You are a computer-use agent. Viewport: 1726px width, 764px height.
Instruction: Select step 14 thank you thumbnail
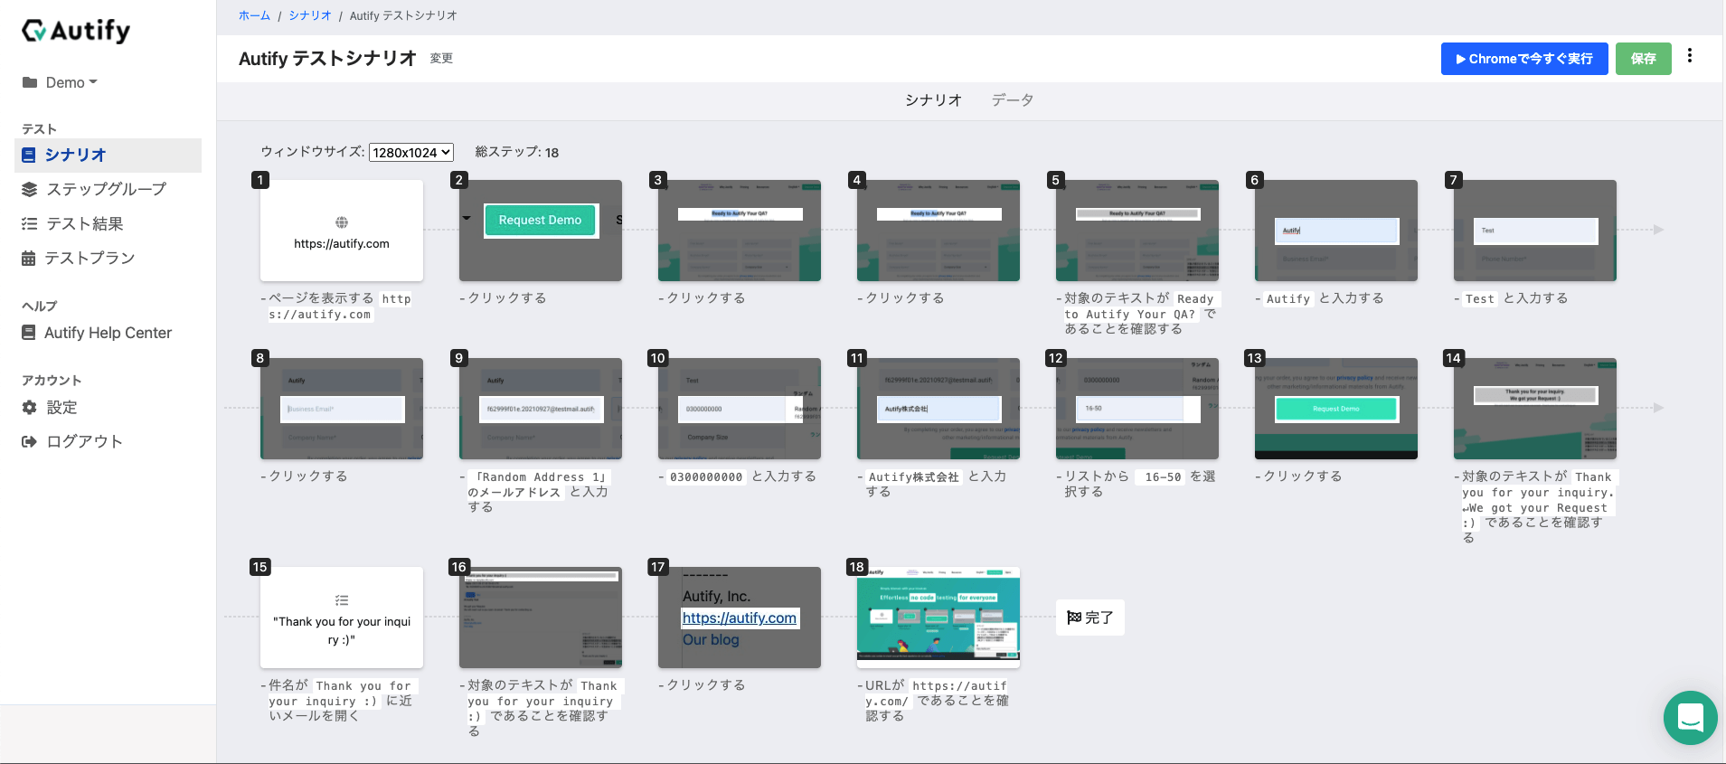[1535, 409]
